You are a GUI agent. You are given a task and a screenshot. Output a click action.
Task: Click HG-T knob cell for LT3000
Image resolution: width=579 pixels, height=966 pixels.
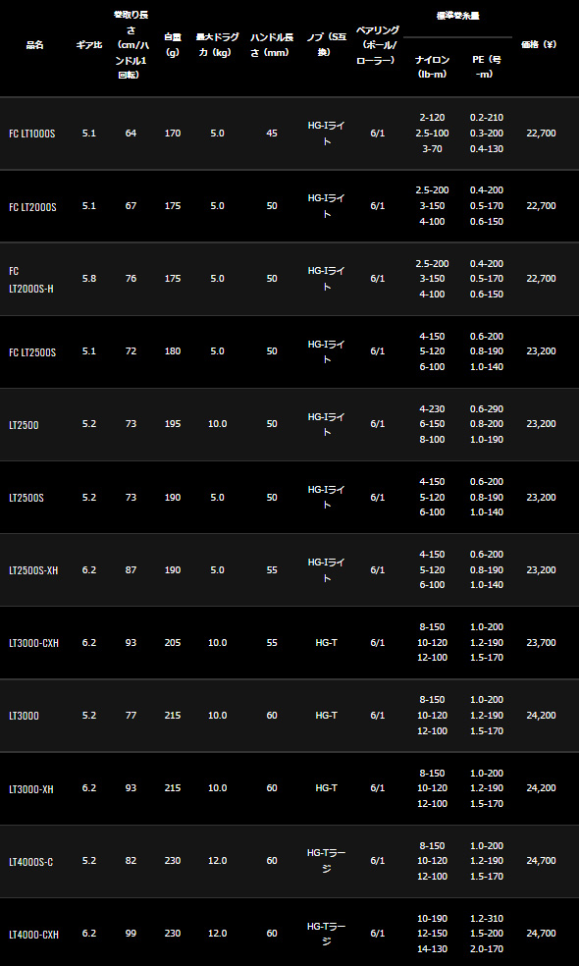pyautogui.click(x=327, y=716)
